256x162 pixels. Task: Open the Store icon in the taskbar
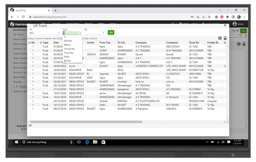pyautogui.click(x=103, y=142)
